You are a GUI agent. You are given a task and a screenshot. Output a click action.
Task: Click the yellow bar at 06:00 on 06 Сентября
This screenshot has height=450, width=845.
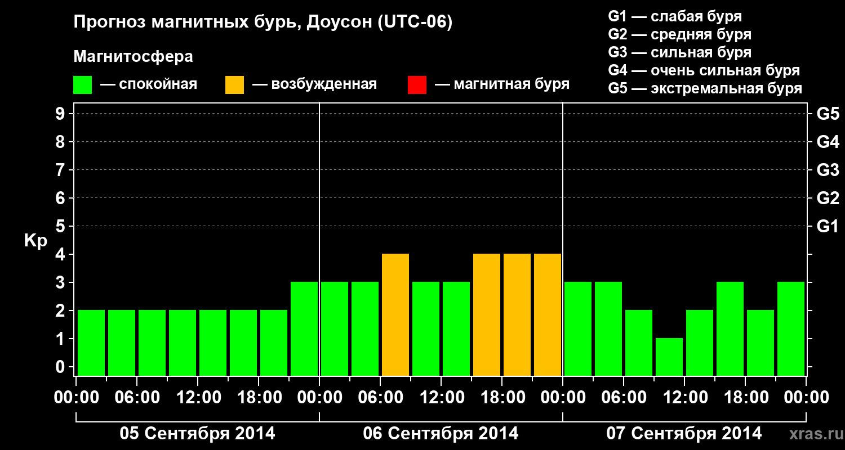click(x=395, y=314)
